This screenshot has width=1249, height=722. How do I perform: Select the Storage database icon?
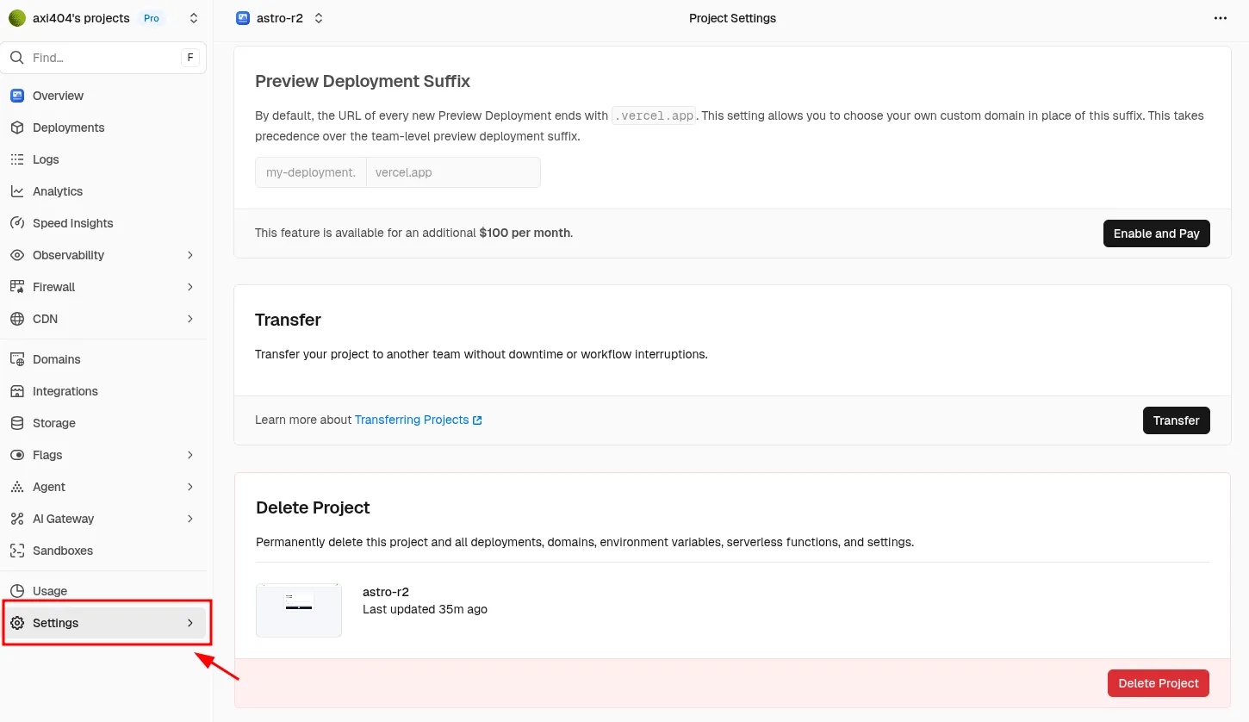(17, 423)
